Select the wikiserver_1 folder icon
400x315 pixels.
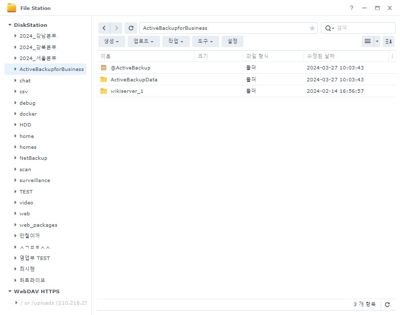[x=103, y=91]
